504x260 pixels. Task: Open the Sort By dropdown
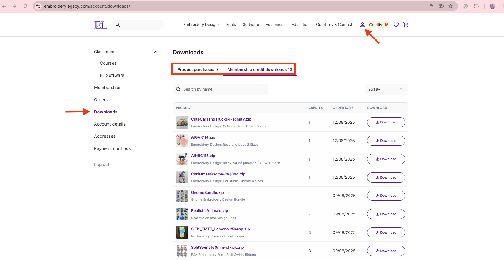(x=386, y=89)
